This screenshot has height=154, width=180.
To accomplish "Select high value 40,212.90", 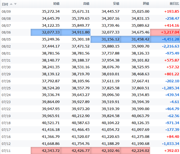I will (x=80, y=116).
